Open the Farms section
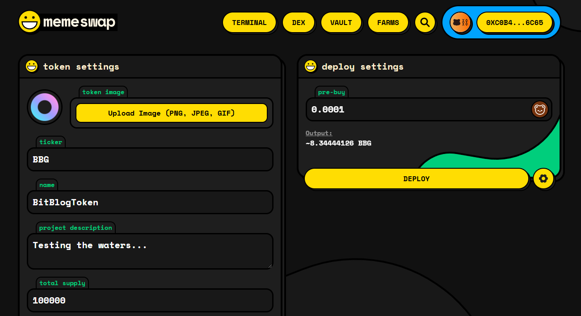Image resolution: width=581 pixels, height=316 pixels. pos(387,22)
